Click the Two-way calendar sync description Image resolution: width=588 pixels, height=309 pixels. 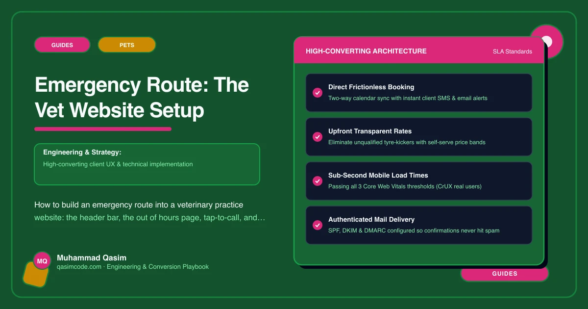[x=408, y=98]
